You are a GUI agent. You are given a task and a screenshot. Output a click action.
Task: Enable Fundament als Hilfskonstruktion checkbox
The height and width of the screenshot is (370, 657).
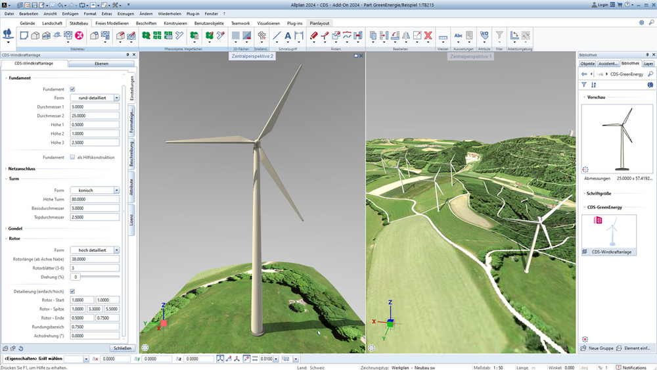point(72,157)
